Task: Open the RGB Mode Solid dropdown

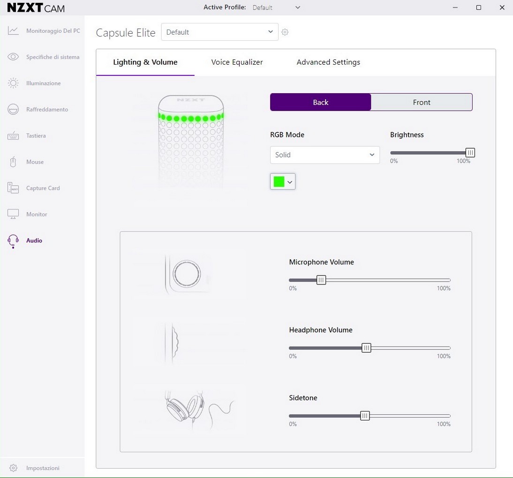Action: tap(324, 155)
